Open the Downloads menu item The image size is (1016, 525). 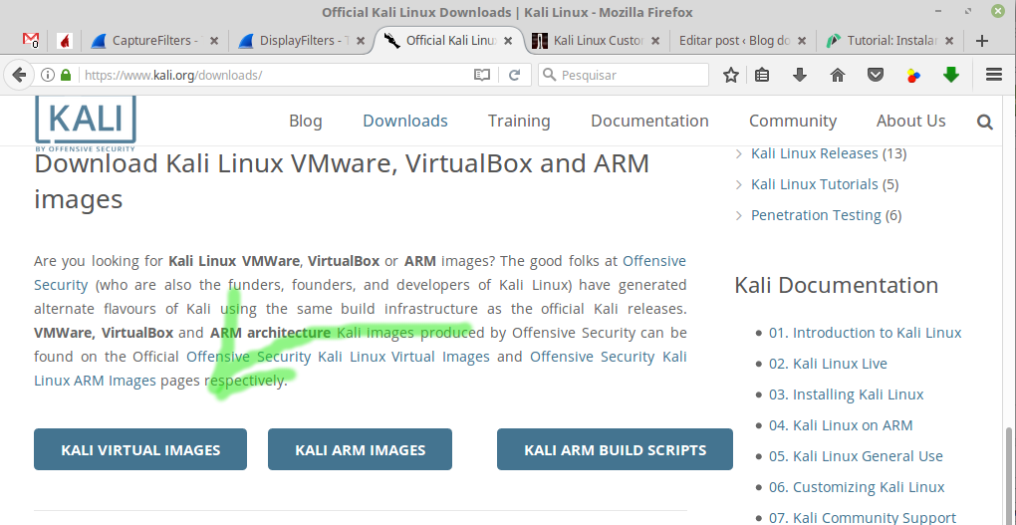[x=405, y=122]
